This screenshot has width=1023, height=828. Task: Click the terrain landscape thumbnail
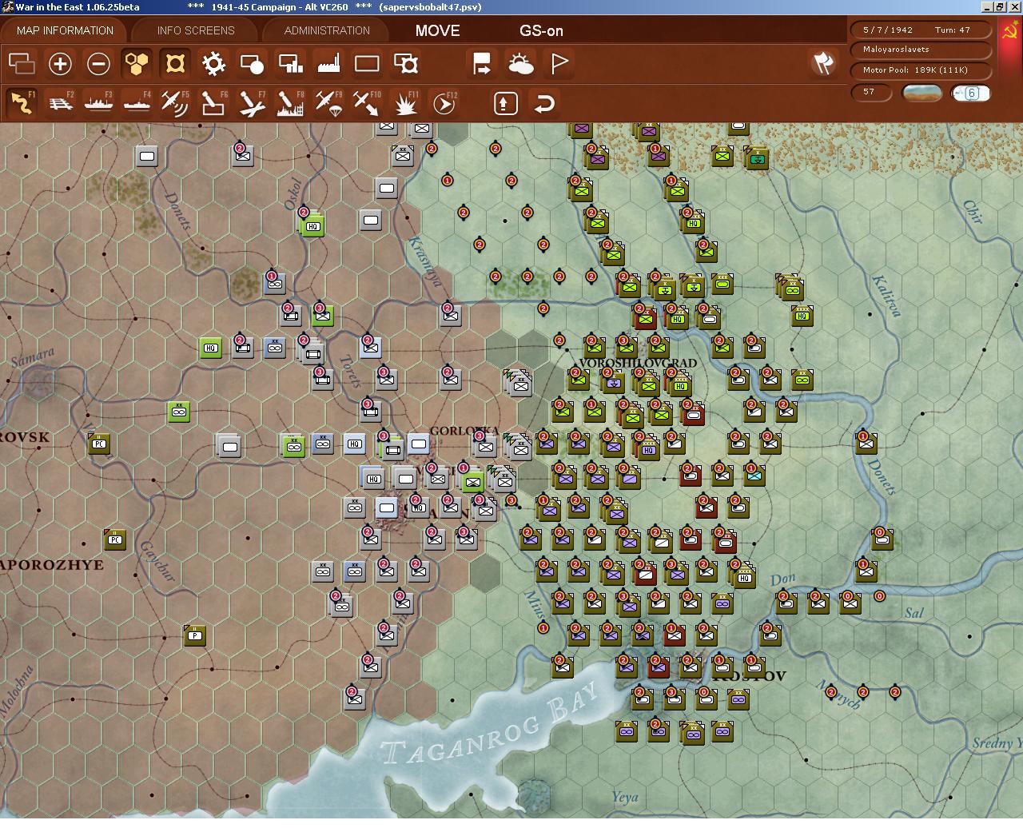click(x=921, y=93)
